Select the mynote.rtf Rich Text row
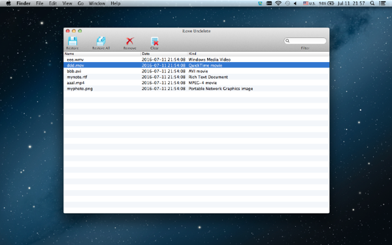 [x=196, y=77]
